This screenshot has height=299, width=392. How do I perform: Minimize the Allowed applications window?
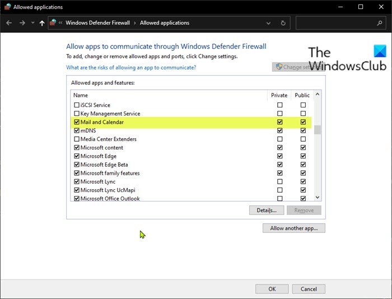(340, 7)
